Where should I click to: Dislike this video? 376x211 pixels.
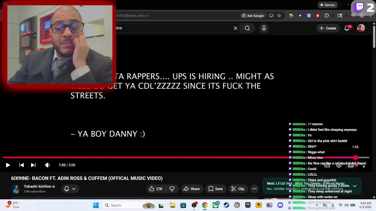pyautogui.click(x=172, y=189)
